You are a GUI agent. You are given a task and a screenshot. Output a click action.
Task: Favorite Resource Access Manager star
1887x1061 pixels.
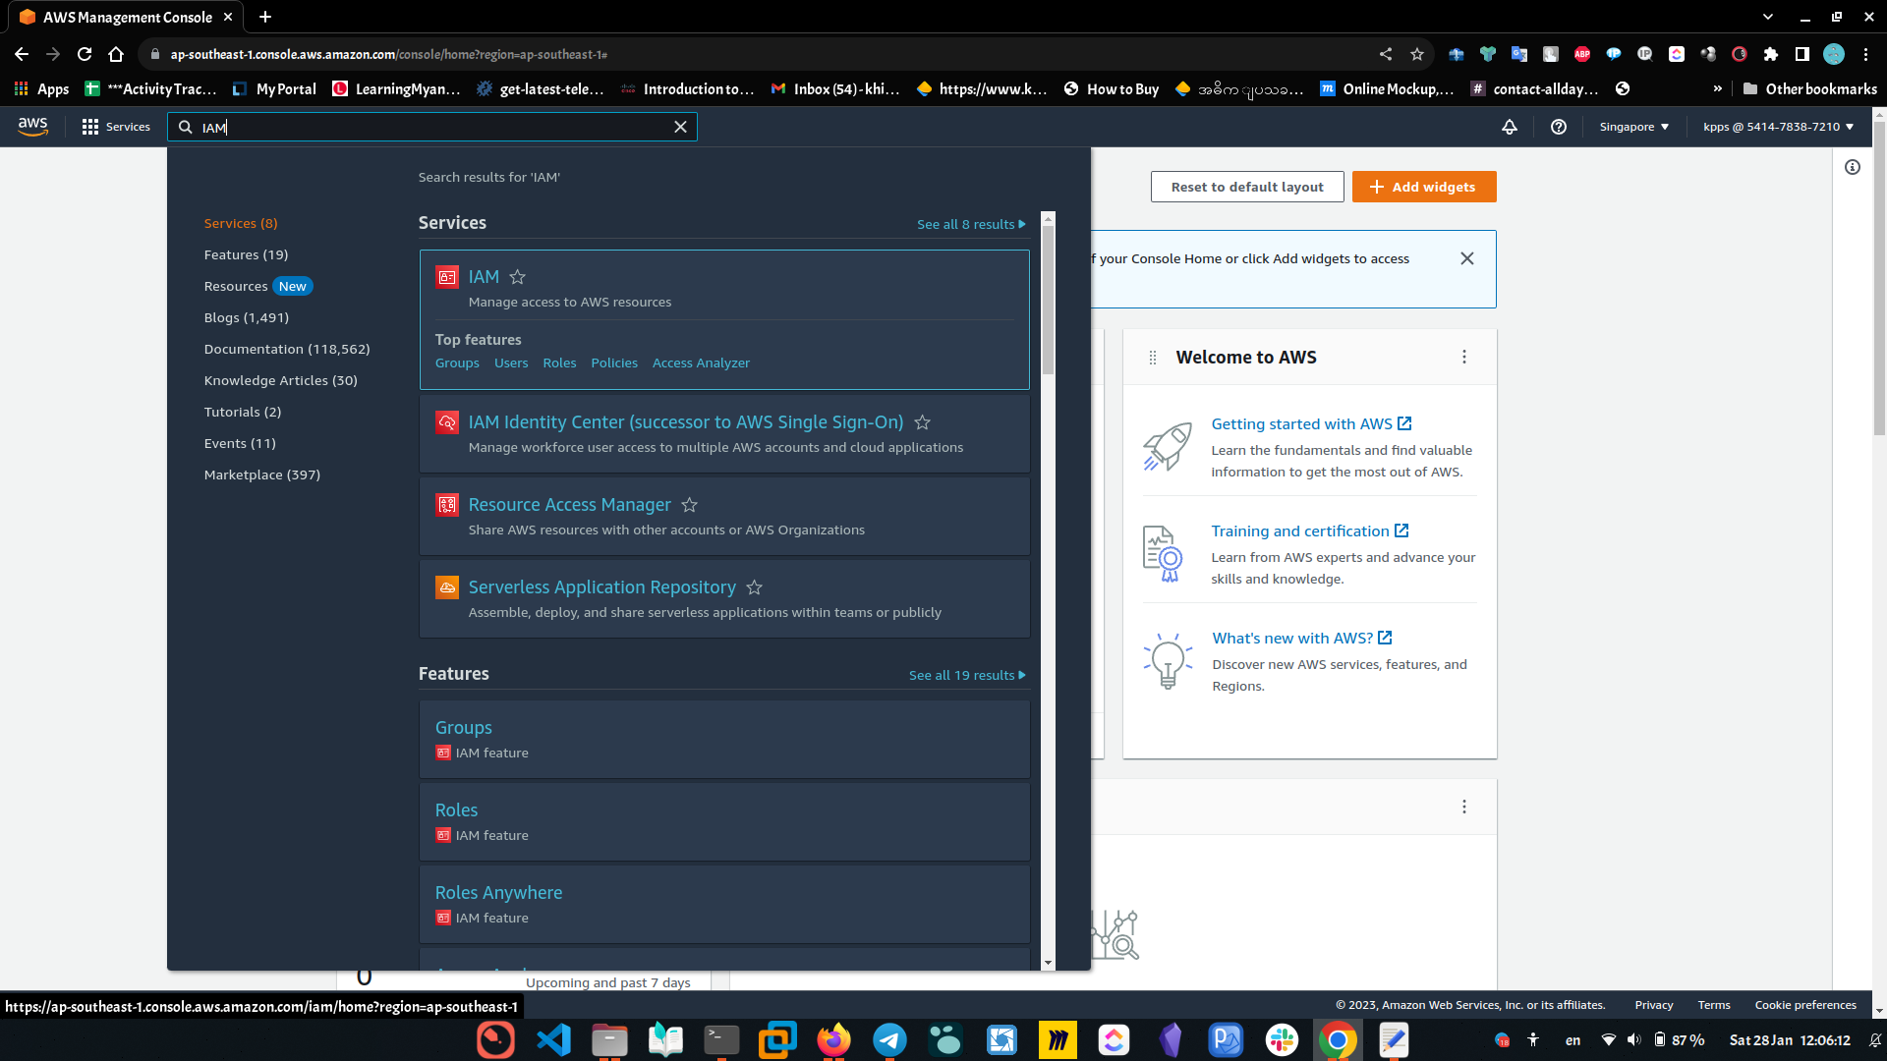coord(690,505)
